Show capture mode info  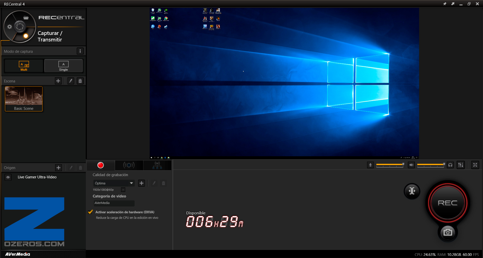(80, 51)
